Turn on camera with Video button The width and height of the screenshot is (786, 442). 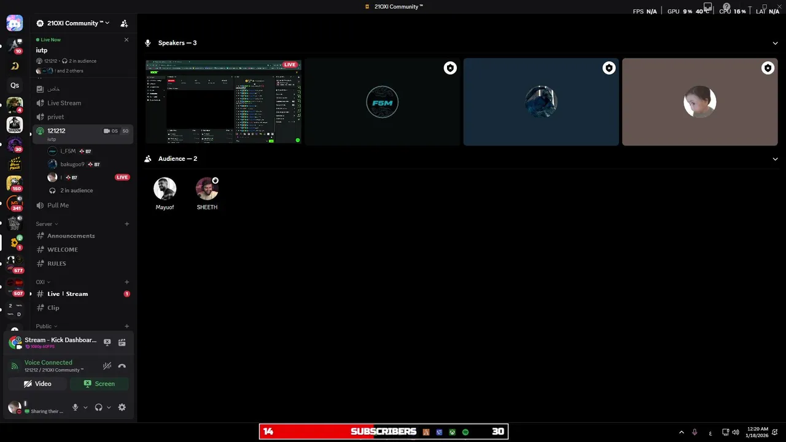click(37, 384)
